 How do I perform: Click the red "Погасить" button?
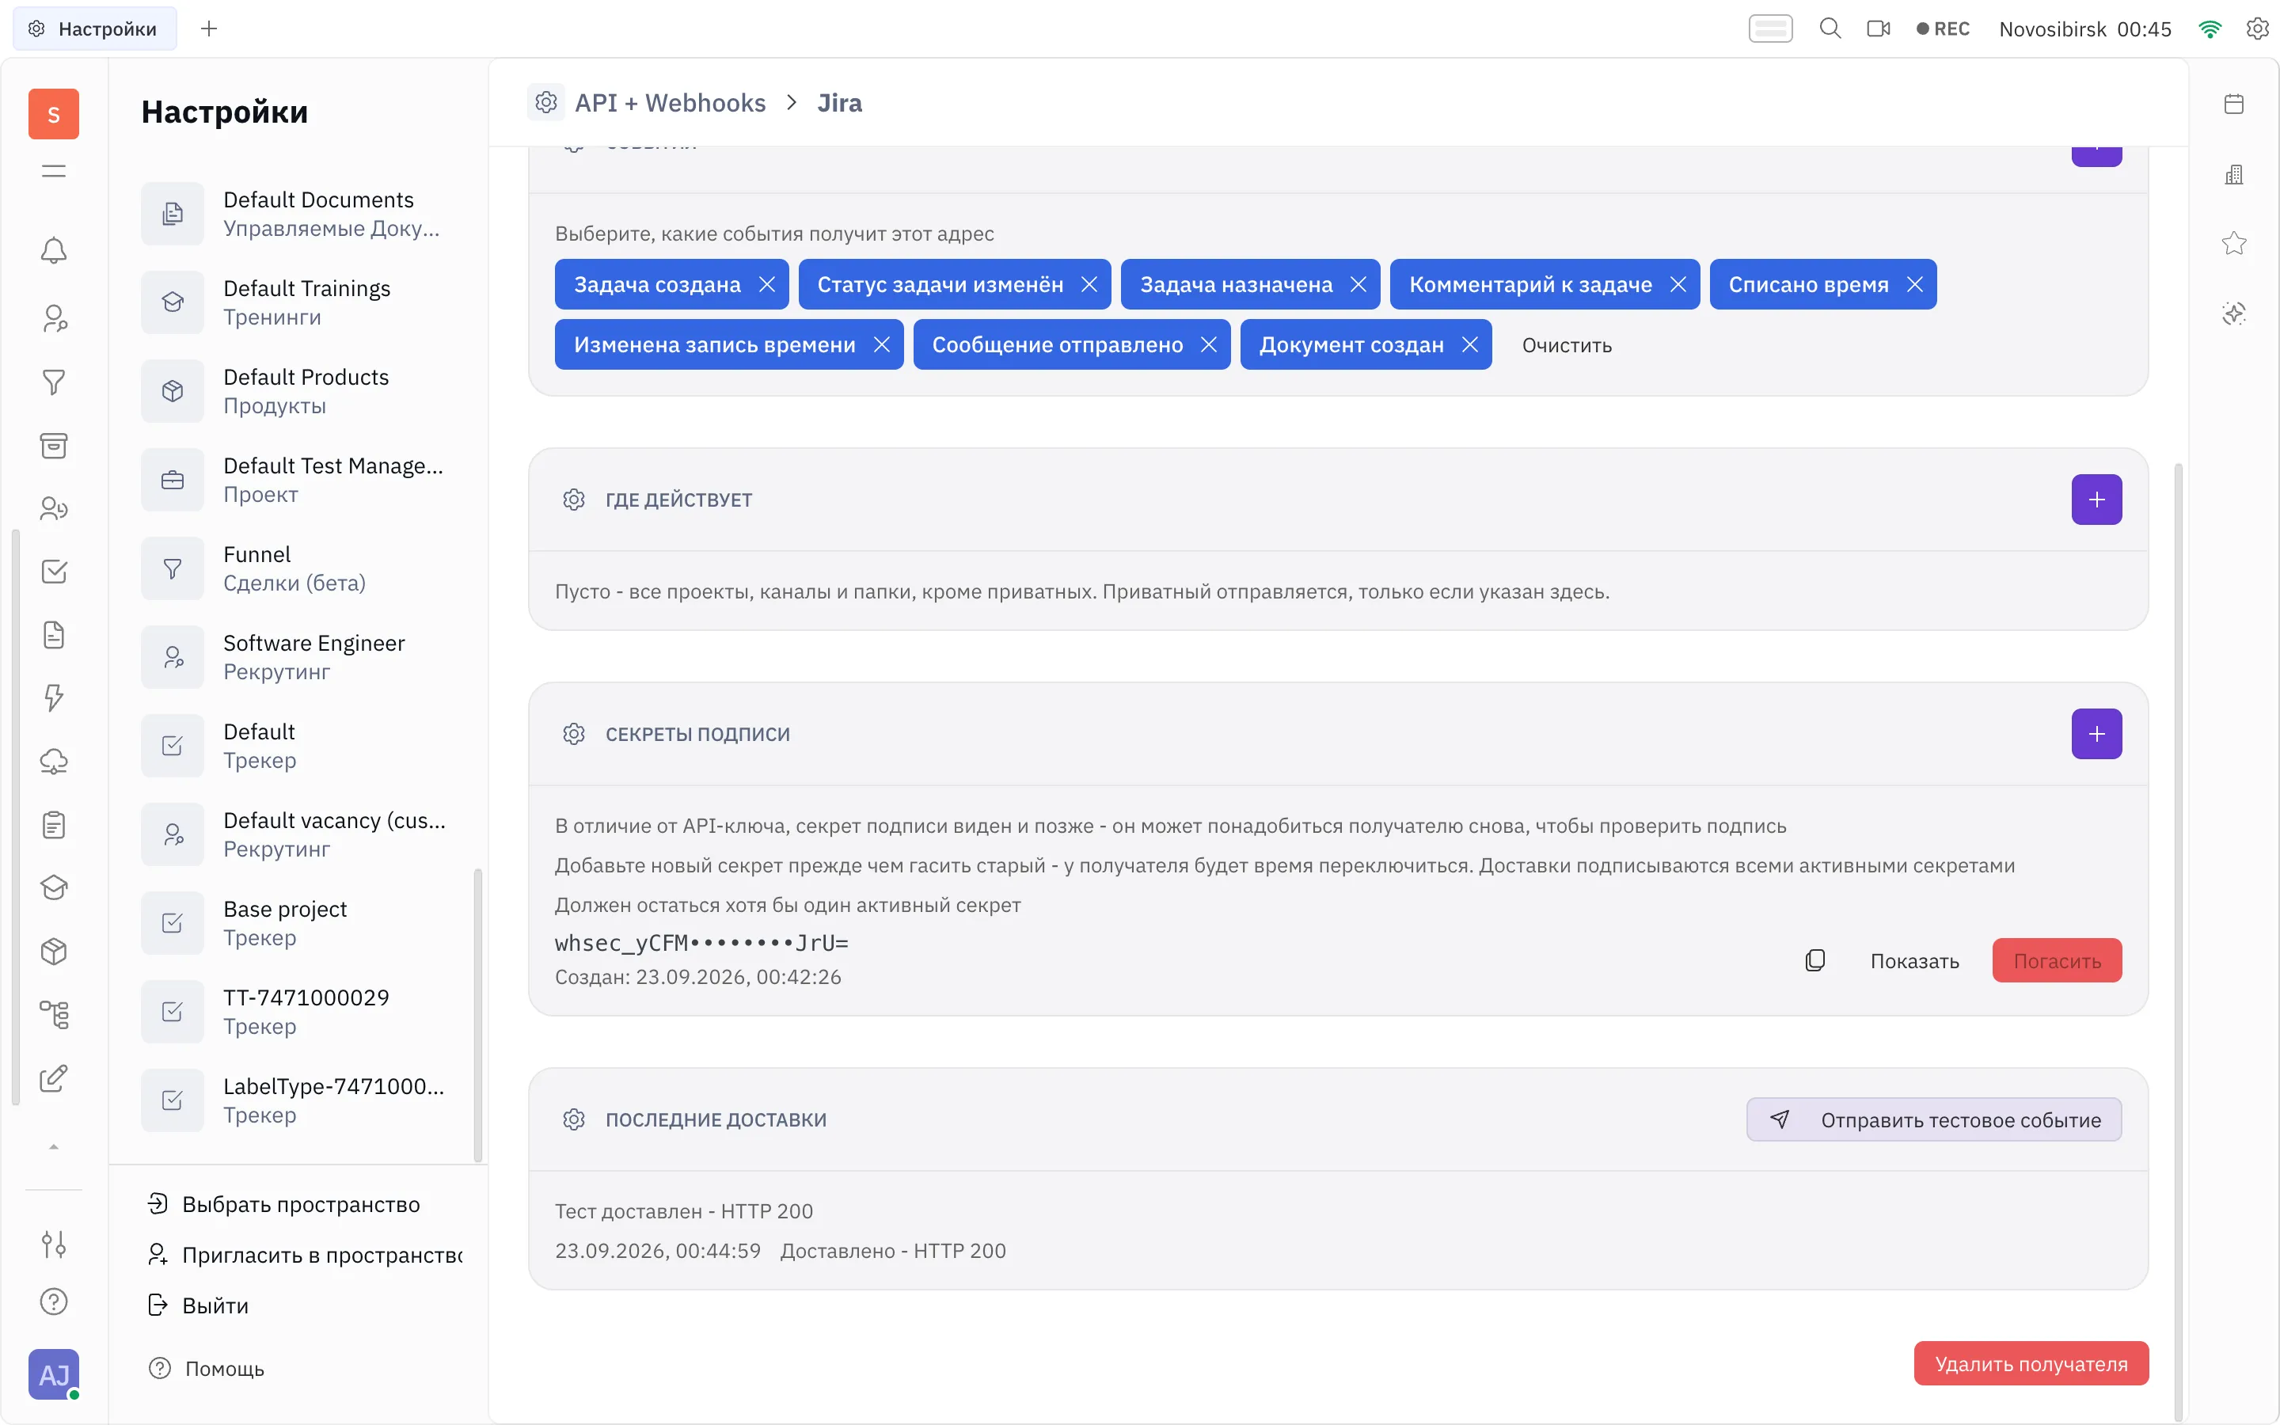click(x=2057, y=960)
